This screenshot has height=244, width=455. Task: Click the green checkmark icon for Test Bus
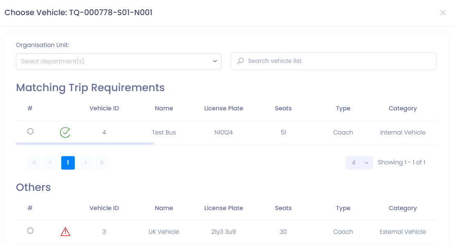pyautogui.click(x=65, y=132)
